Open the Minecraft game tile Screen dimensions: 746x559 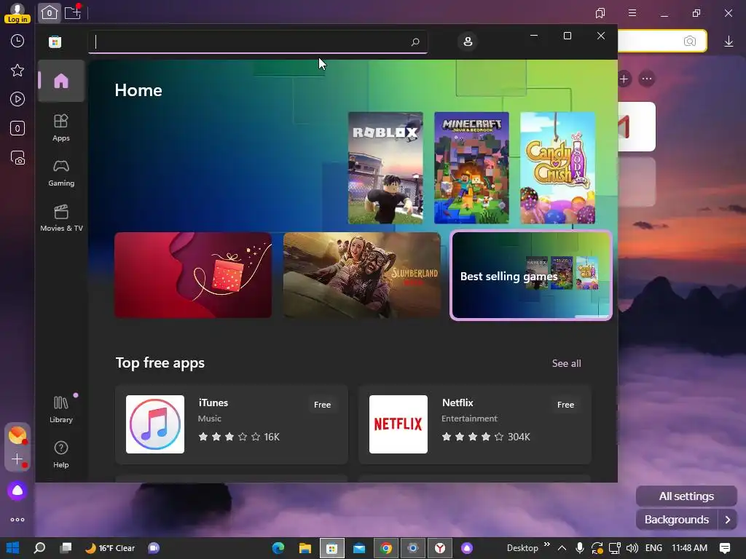471,168
